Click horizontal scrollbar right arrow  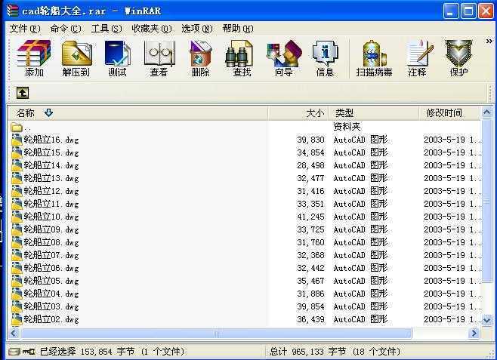[474, 333]
